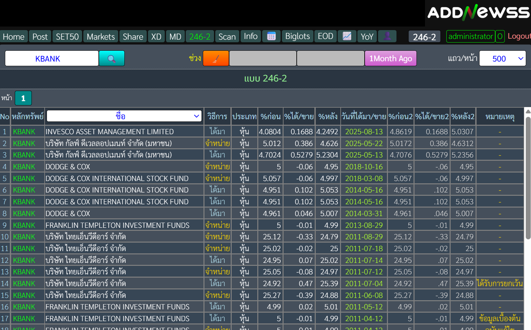Open the Biglots menu item
The width and height of the screenshot is (531, 330).
click(x=297, y=36)
